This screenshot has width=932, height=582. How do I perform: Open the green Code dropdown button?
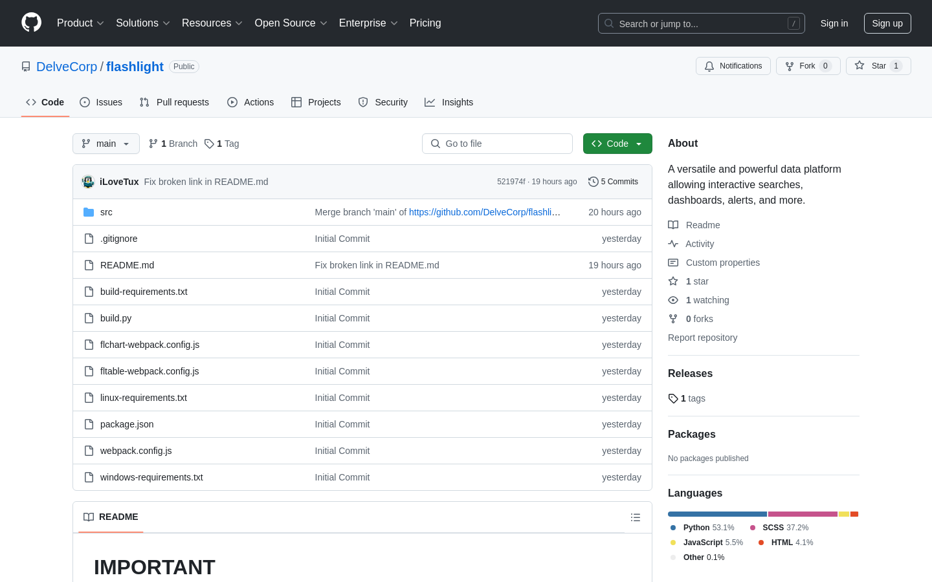617,144
